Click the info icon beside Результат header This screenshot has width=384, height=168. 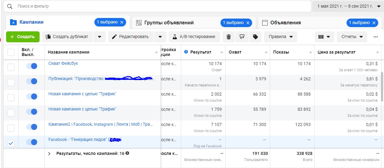coord(186,52)
